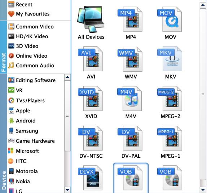Select the DV-NTSC format icon
Screen dimensions: 207x193
coord(91,138)
